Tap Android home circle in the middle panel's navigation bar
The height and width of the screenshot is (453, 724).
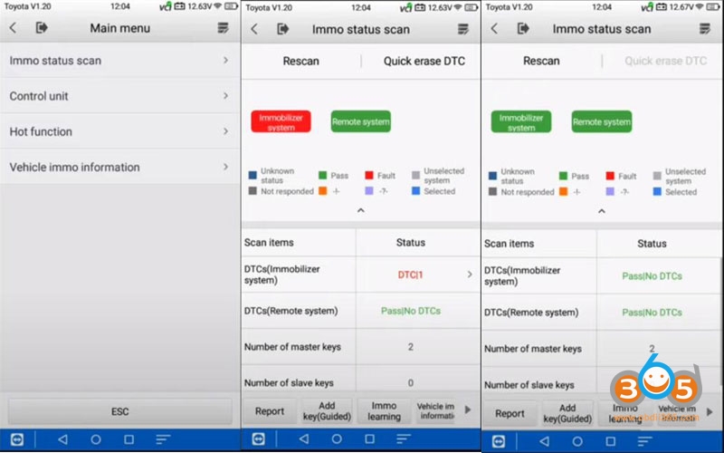pyautogui.click(x=337, y=439)
